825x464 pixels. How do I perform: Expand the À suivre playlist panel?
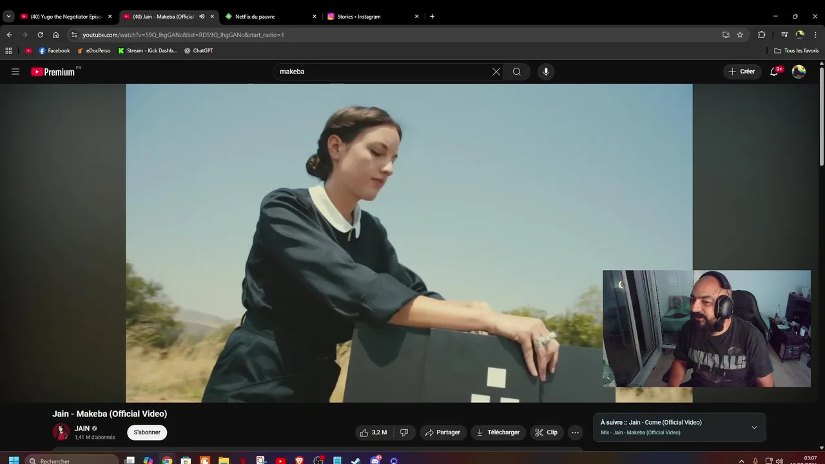pyautogui.click(x=754, y=427)
